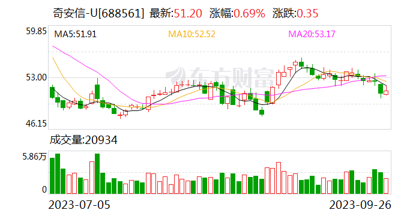Image resolution: width=413 pixels, height=216 pixels.
Task: Click the start date 2023-07-05
Action: coord(79,205)
